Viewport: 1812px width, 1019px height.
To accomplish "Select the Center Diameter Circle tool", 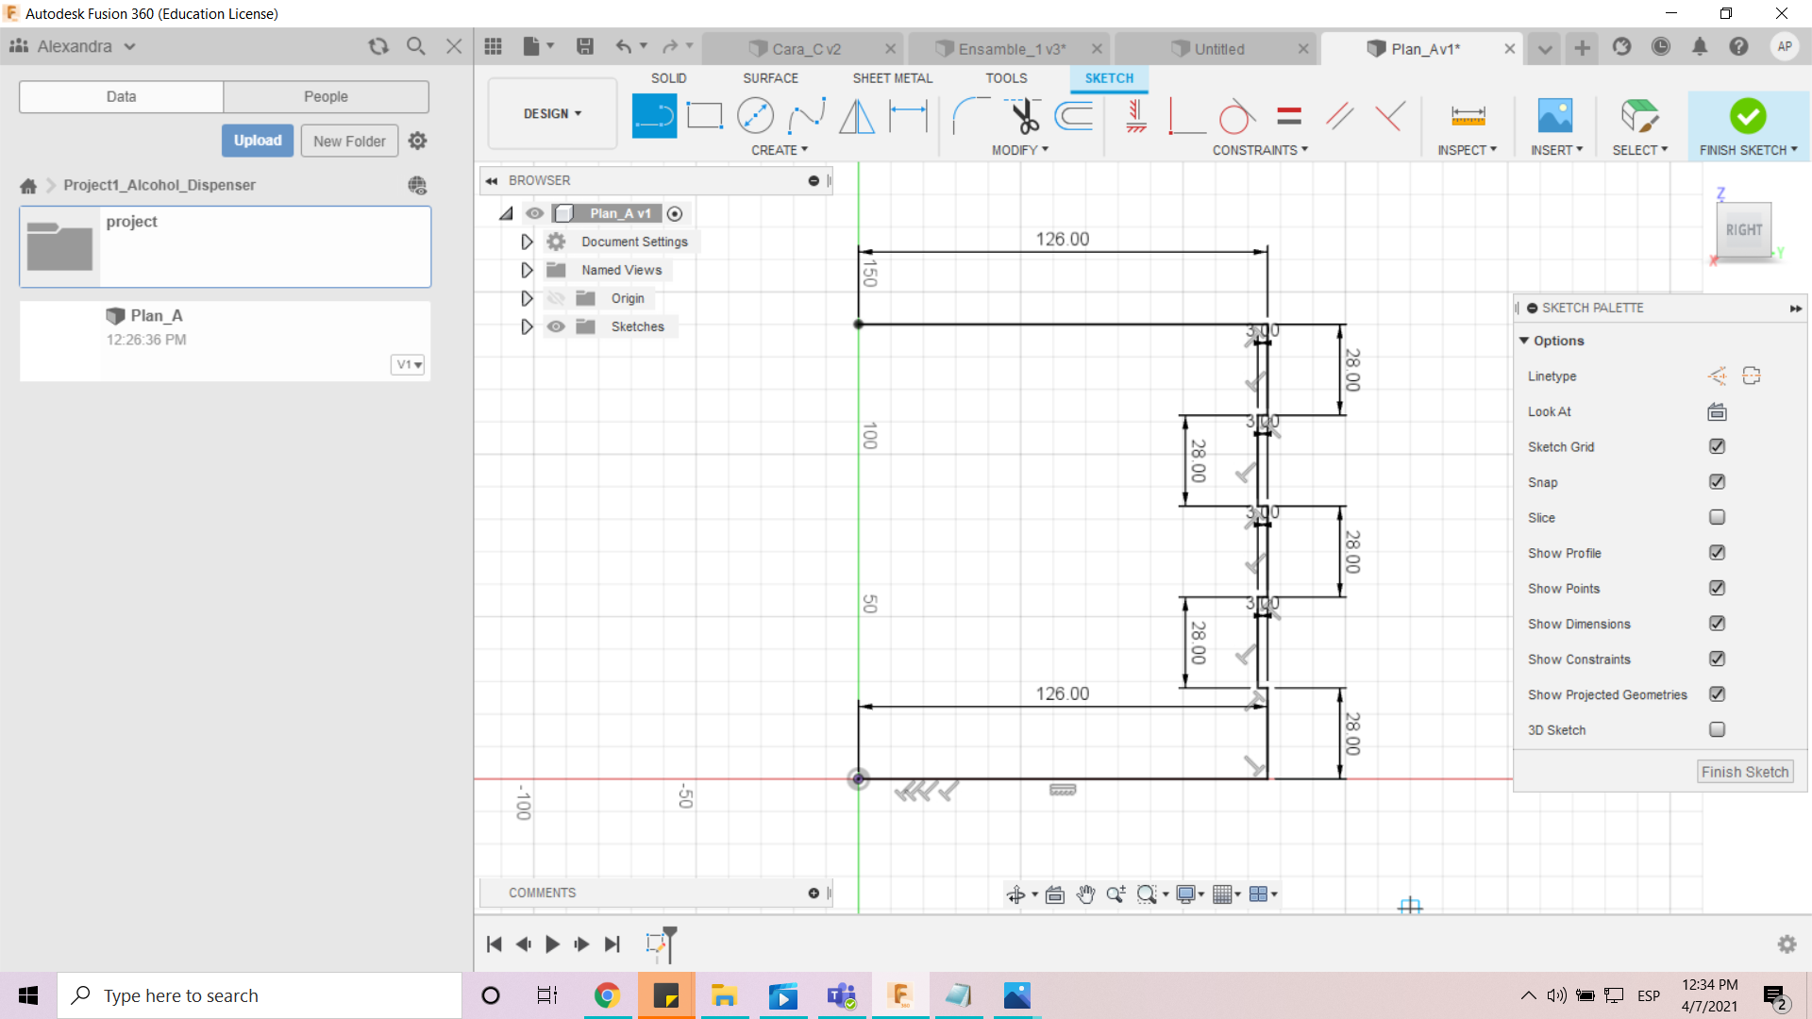I will pos(755,116).
